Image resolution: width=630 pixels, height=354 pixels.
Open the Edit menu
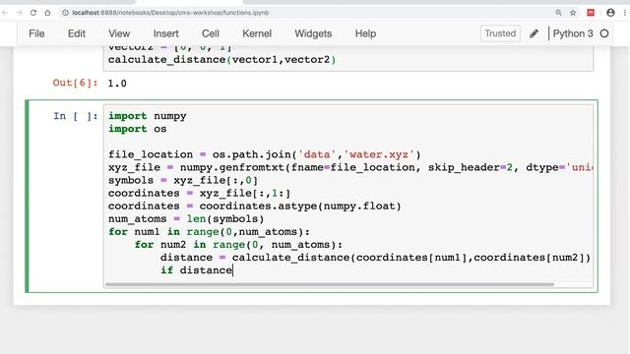(x=77, y=33)
